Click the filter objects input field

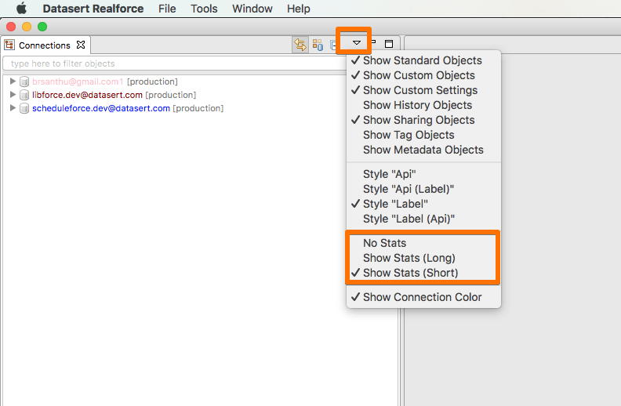(x=174, y=63)
